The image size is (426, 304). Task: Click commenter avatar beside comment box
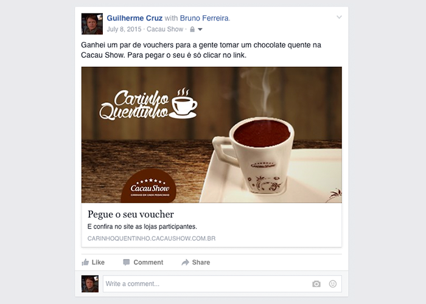pos(90,284)
